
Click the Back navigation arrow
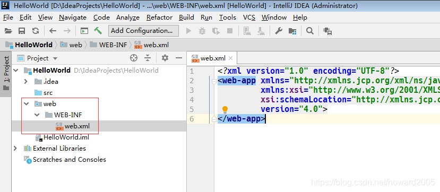pos(53,31)
